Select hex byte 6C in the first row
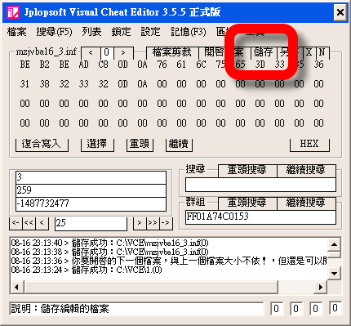Image resolution: width=351 pixels, height=326 pixels. coord(201,65)
